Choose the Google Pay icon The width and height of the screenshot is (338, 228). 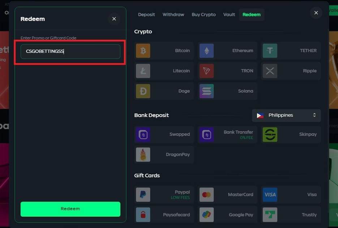(206, 215)
